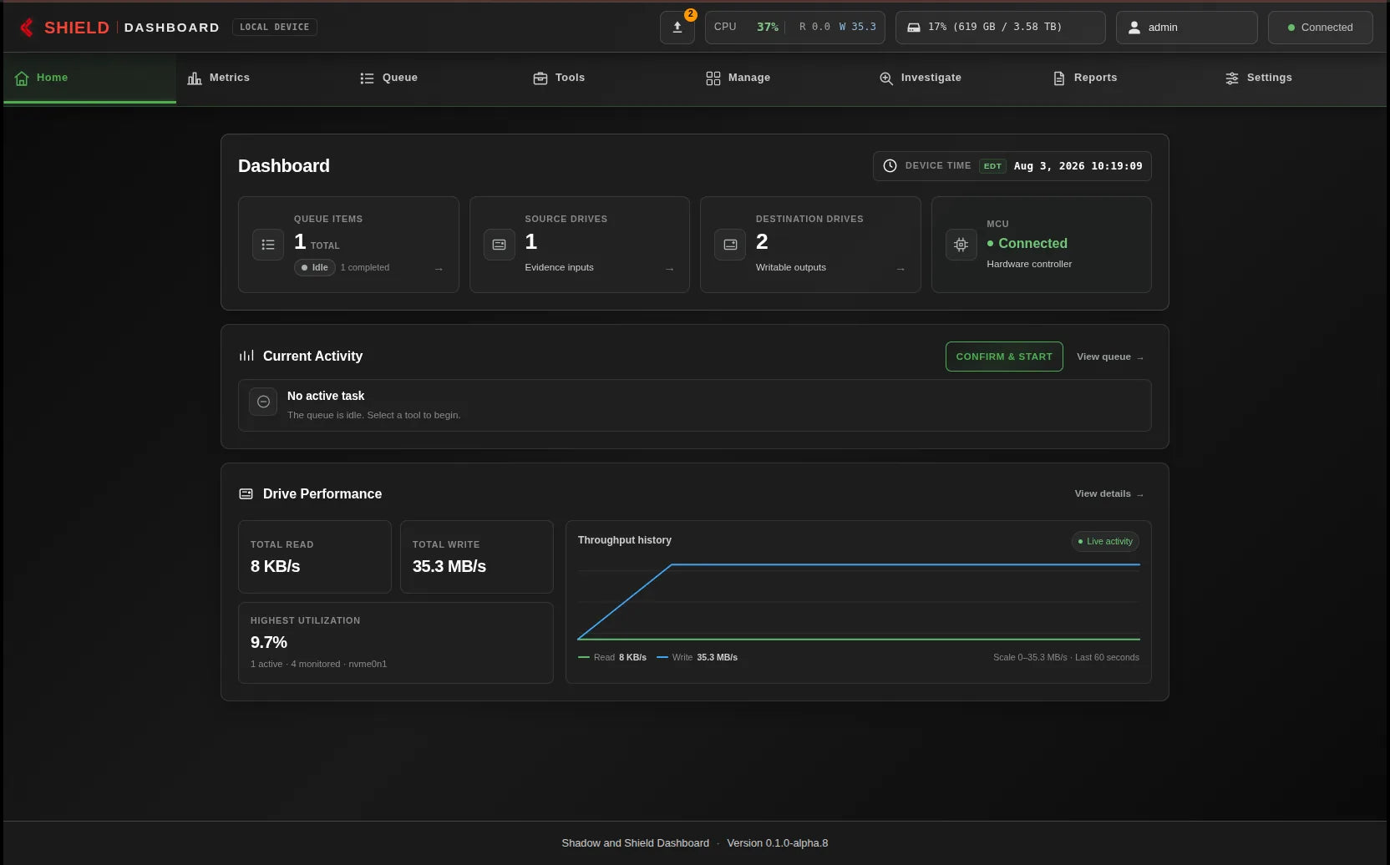Click the Metrics bar chart icon
The height and width of the screenshot is (865, 1390).
[x=195, y=78]
